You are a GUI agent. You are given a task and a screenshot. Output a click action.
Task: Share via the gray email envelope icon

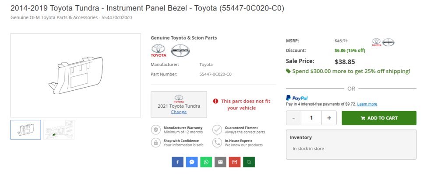point(220,162)
